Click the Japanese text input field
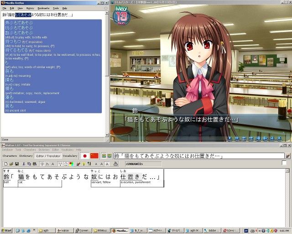 [199, 156]
